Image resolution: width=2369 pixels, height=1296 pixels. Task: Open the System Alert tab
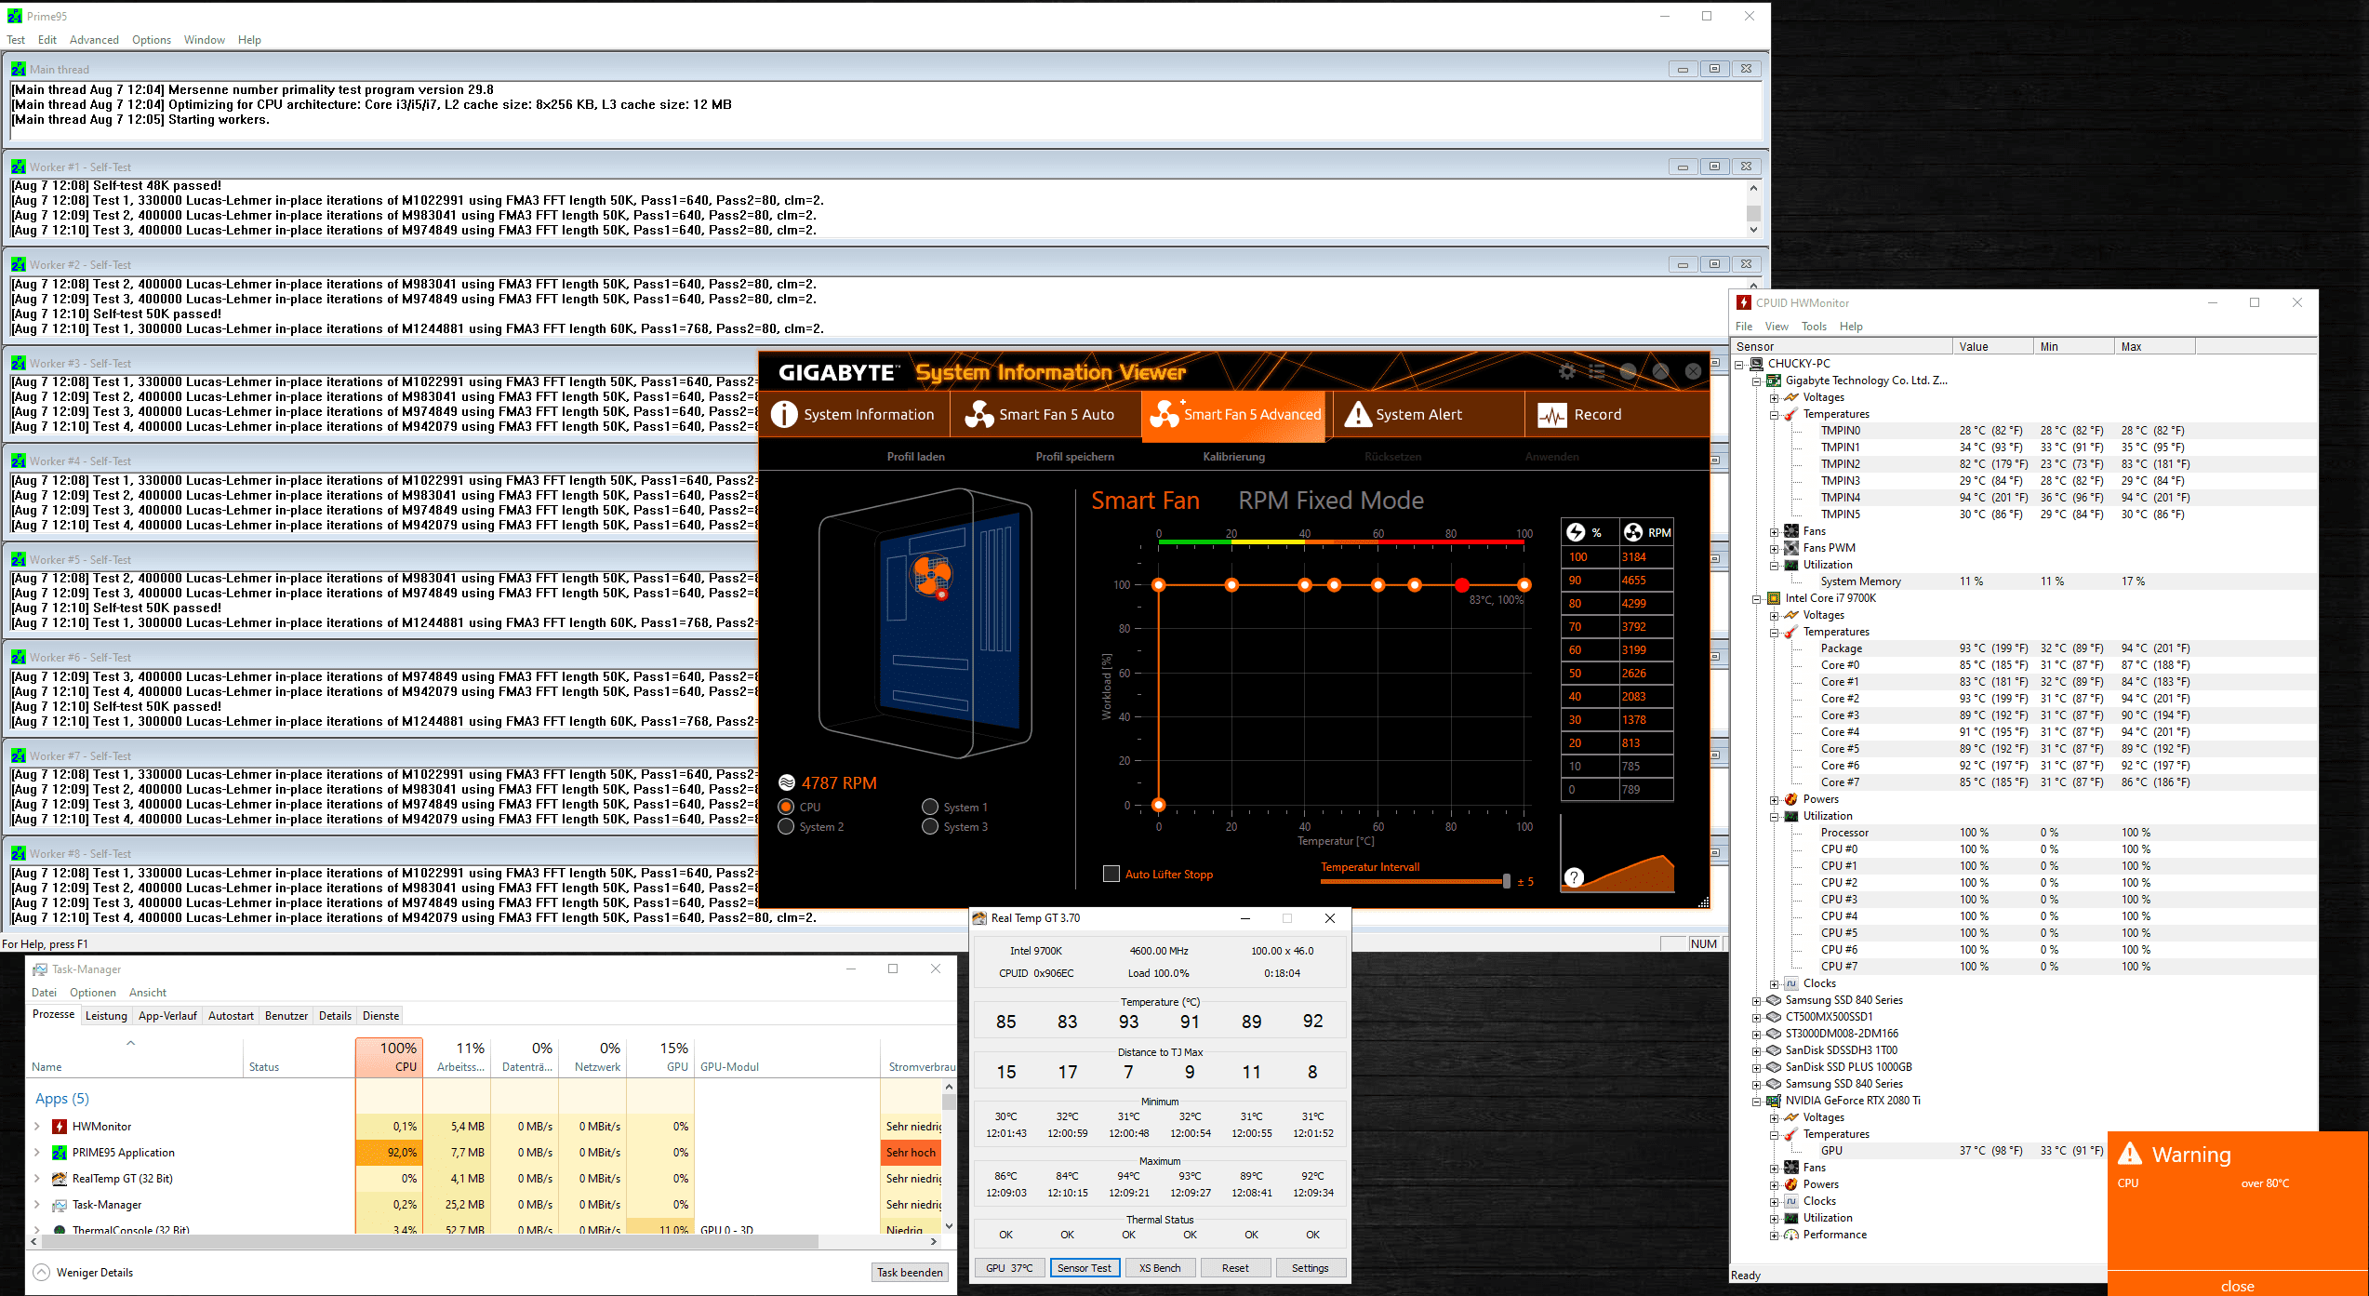(x=1428, y=415)
